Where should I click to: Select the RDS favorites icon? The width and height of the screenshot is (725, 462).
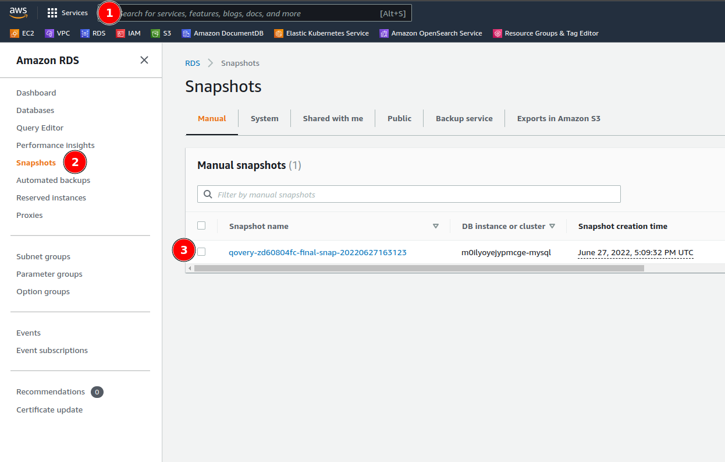[x=93, y=33]
